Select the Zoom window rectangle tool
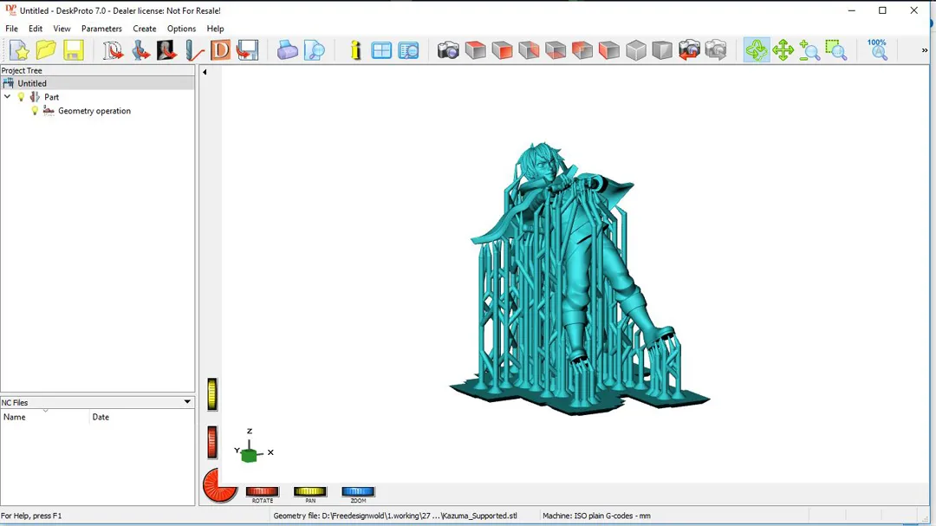The width and height of the screenshot is (936, 526). [x=835, y=51]
